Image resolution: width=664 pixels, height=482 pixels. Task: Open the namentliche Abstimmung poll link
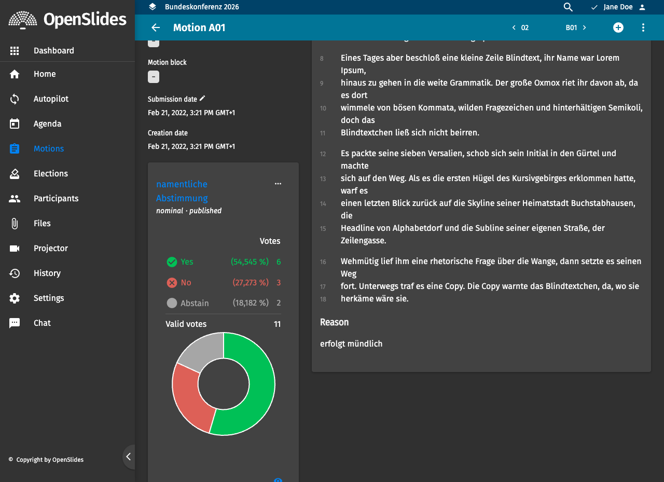(x=182, y=191)
